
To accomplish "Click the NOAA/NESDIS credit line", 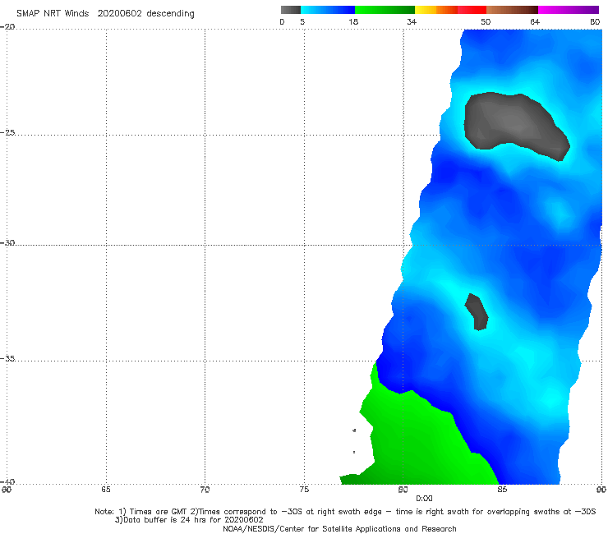I will click(x=339, y=529).
